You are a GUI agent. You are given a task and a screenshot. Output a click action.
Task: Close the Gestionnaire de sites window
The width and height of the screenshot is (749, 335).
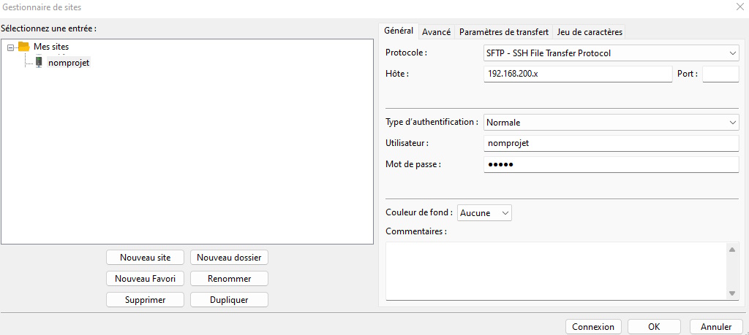[x=739, y=7]
